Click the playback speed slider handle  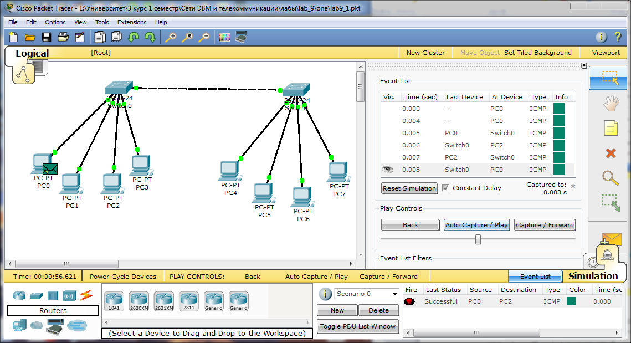[x=478, y=239]
